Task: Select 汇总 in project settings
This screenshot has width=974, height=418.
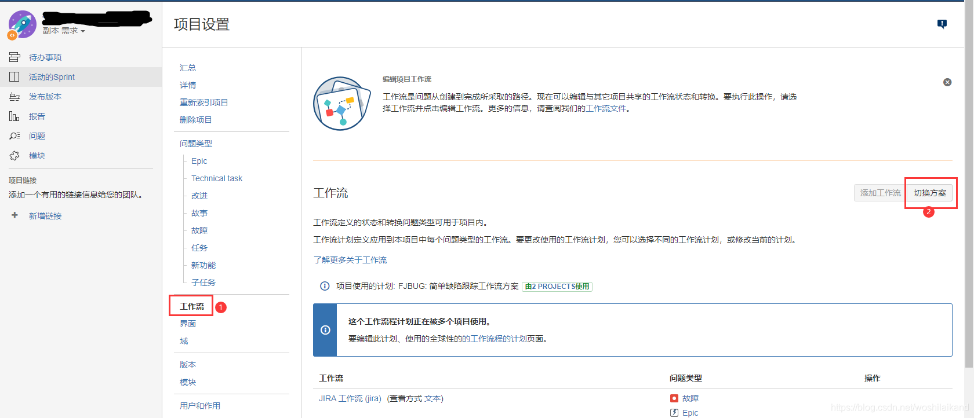Action: click(x=188, y=68)
